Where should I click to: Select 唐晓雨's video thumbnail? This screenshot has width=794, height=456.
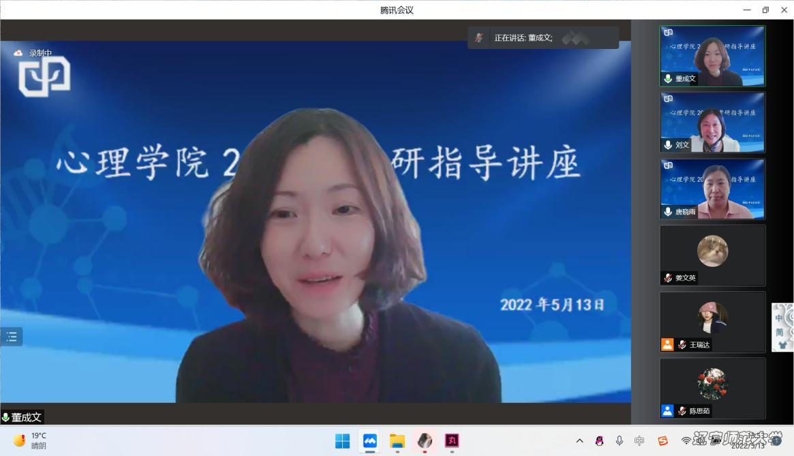click(x=712, y=189)
